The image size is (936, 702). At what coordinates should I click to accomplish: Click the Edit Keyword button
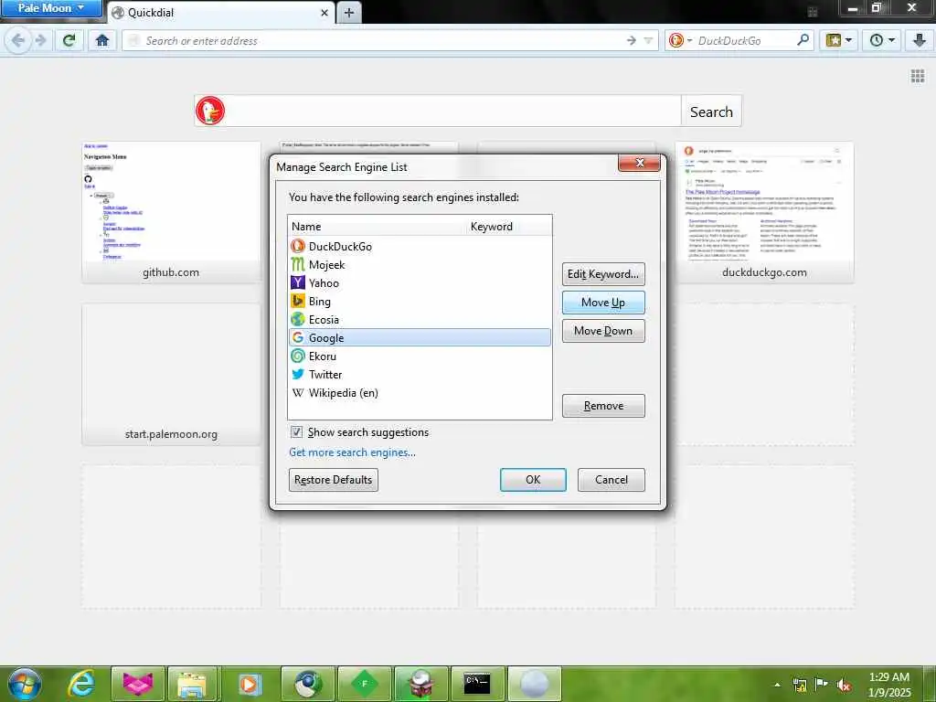tap(603, 274)
